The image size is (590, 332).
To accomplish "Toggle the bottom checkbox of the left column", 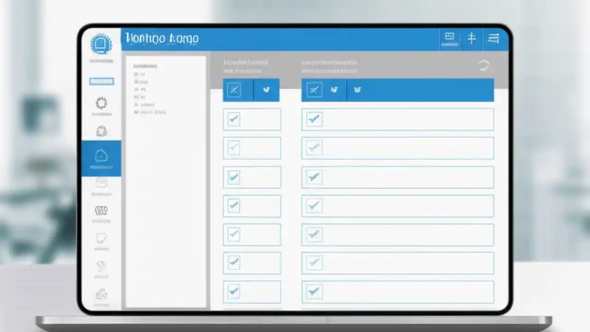I will click(x=233, y=291).
